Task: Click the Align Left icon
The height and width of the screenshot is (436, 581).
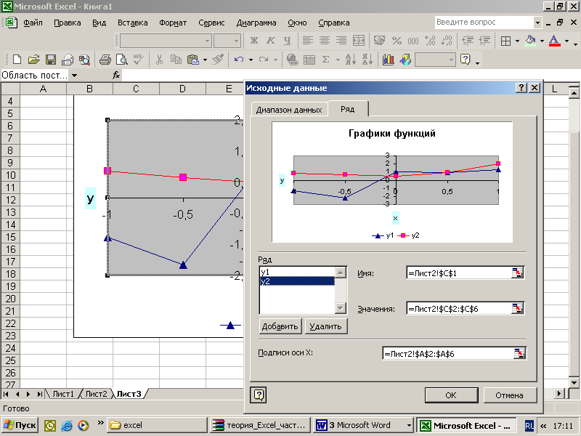Action: pyautogui.click(x=307, y=41)
